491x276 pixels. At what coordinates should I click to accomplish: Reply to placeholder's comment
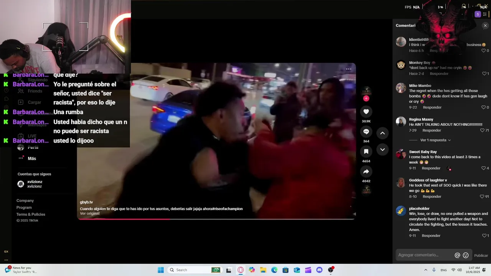point(431,236)
